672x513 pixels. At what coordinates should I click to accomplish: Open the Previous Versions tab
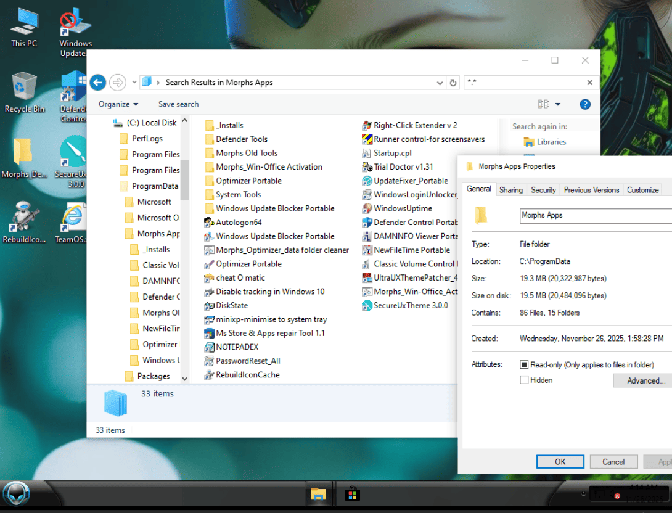[x=591, y=190]
